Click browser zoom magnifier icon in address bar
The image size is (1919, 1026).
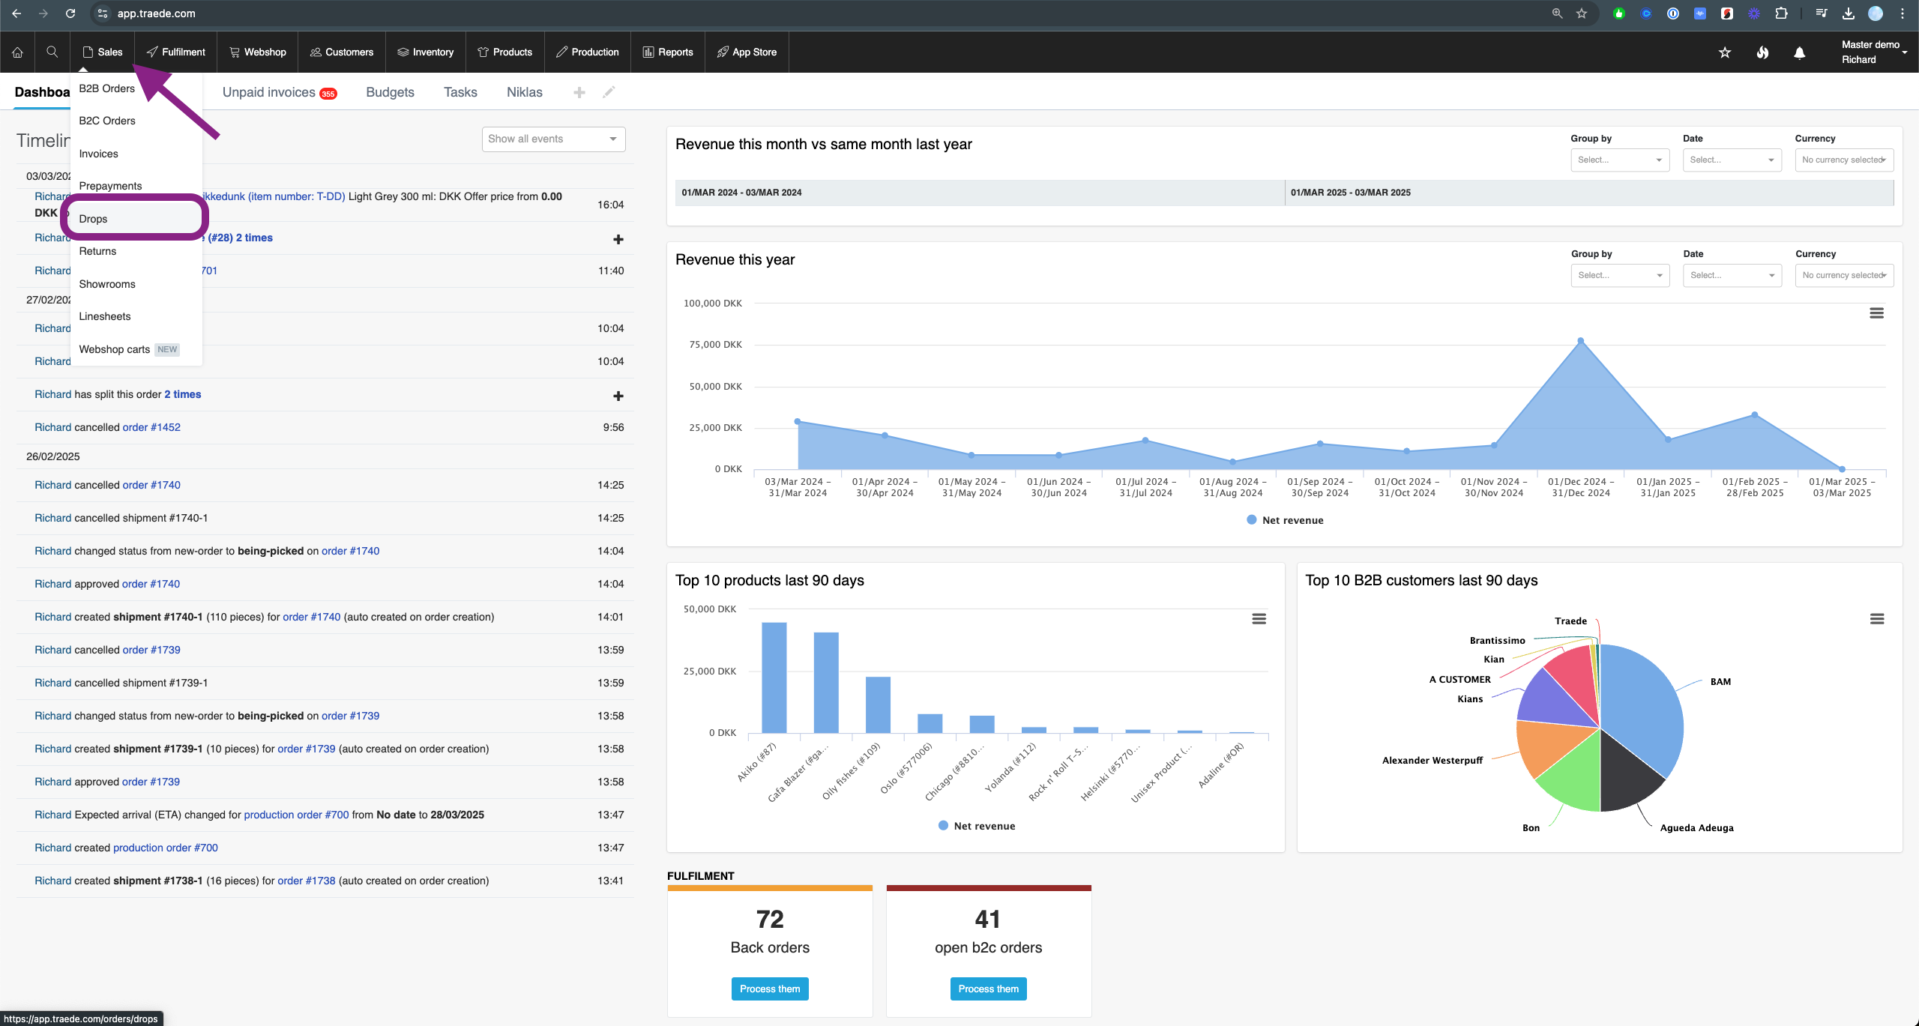(1557, 13)
